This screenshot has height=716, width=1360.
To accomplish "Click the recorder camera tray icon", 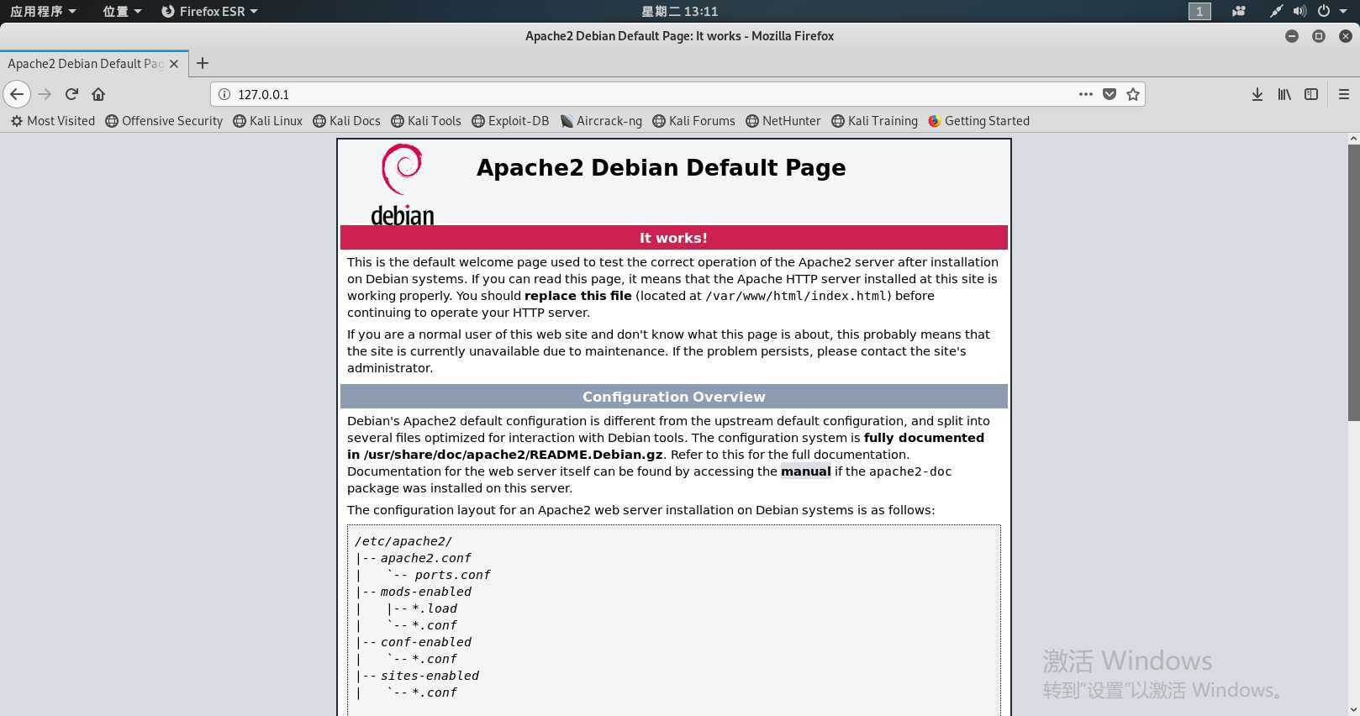I will click(1238, 11).
